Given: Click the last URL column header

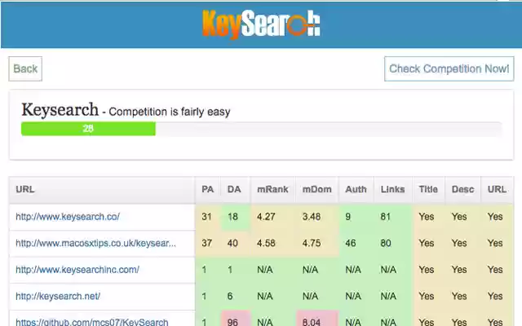Looking at the screenshot, I should [x=497, y=190].
